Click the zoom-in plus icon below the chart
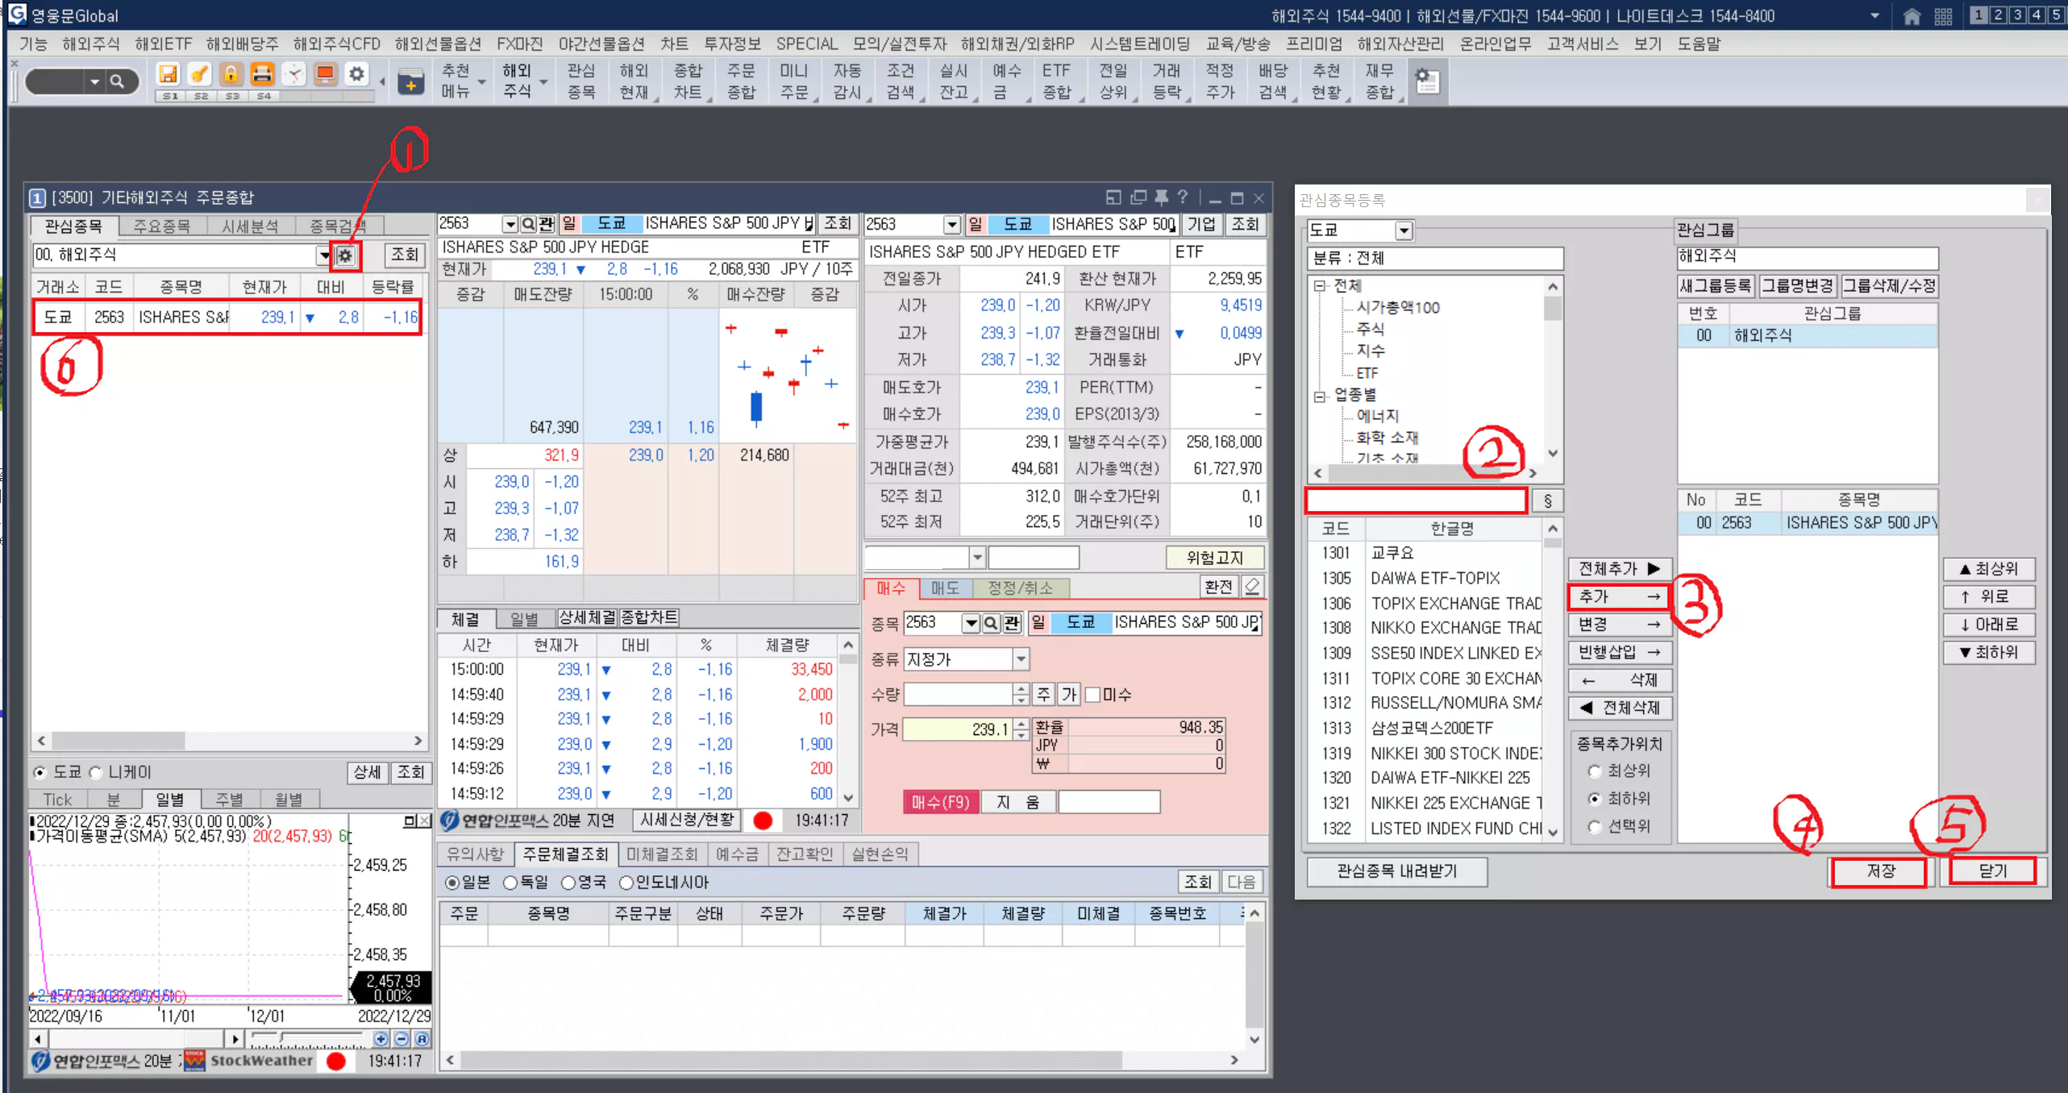2068x1093 pixels. click(381, 1039)
